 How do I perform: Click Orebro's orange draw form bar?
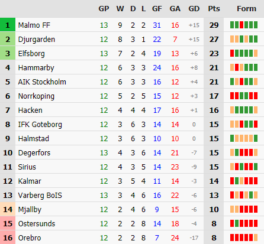coord(256,238)
